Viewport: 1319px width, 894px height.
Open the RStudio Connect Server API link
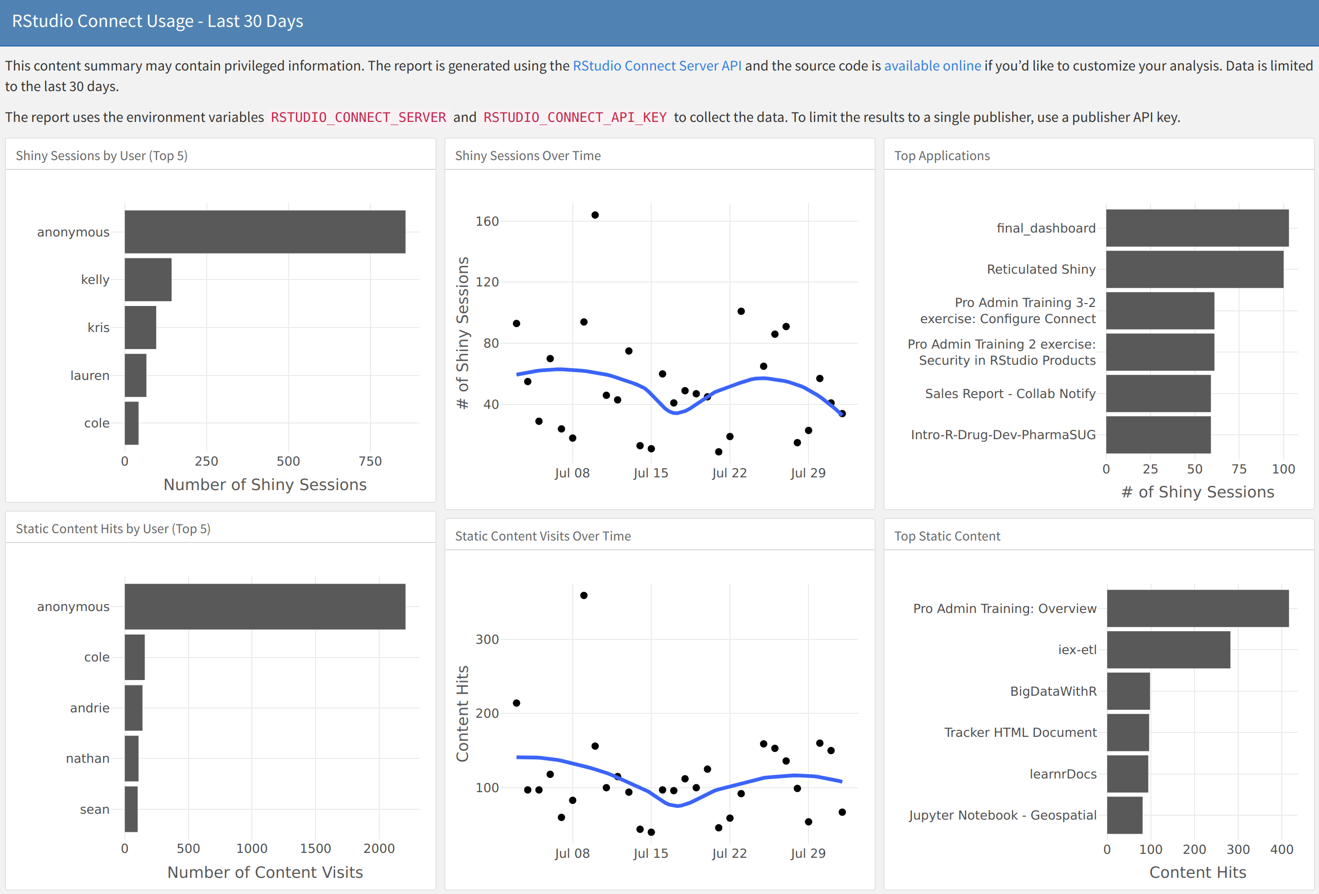click(x=657, y=66)
